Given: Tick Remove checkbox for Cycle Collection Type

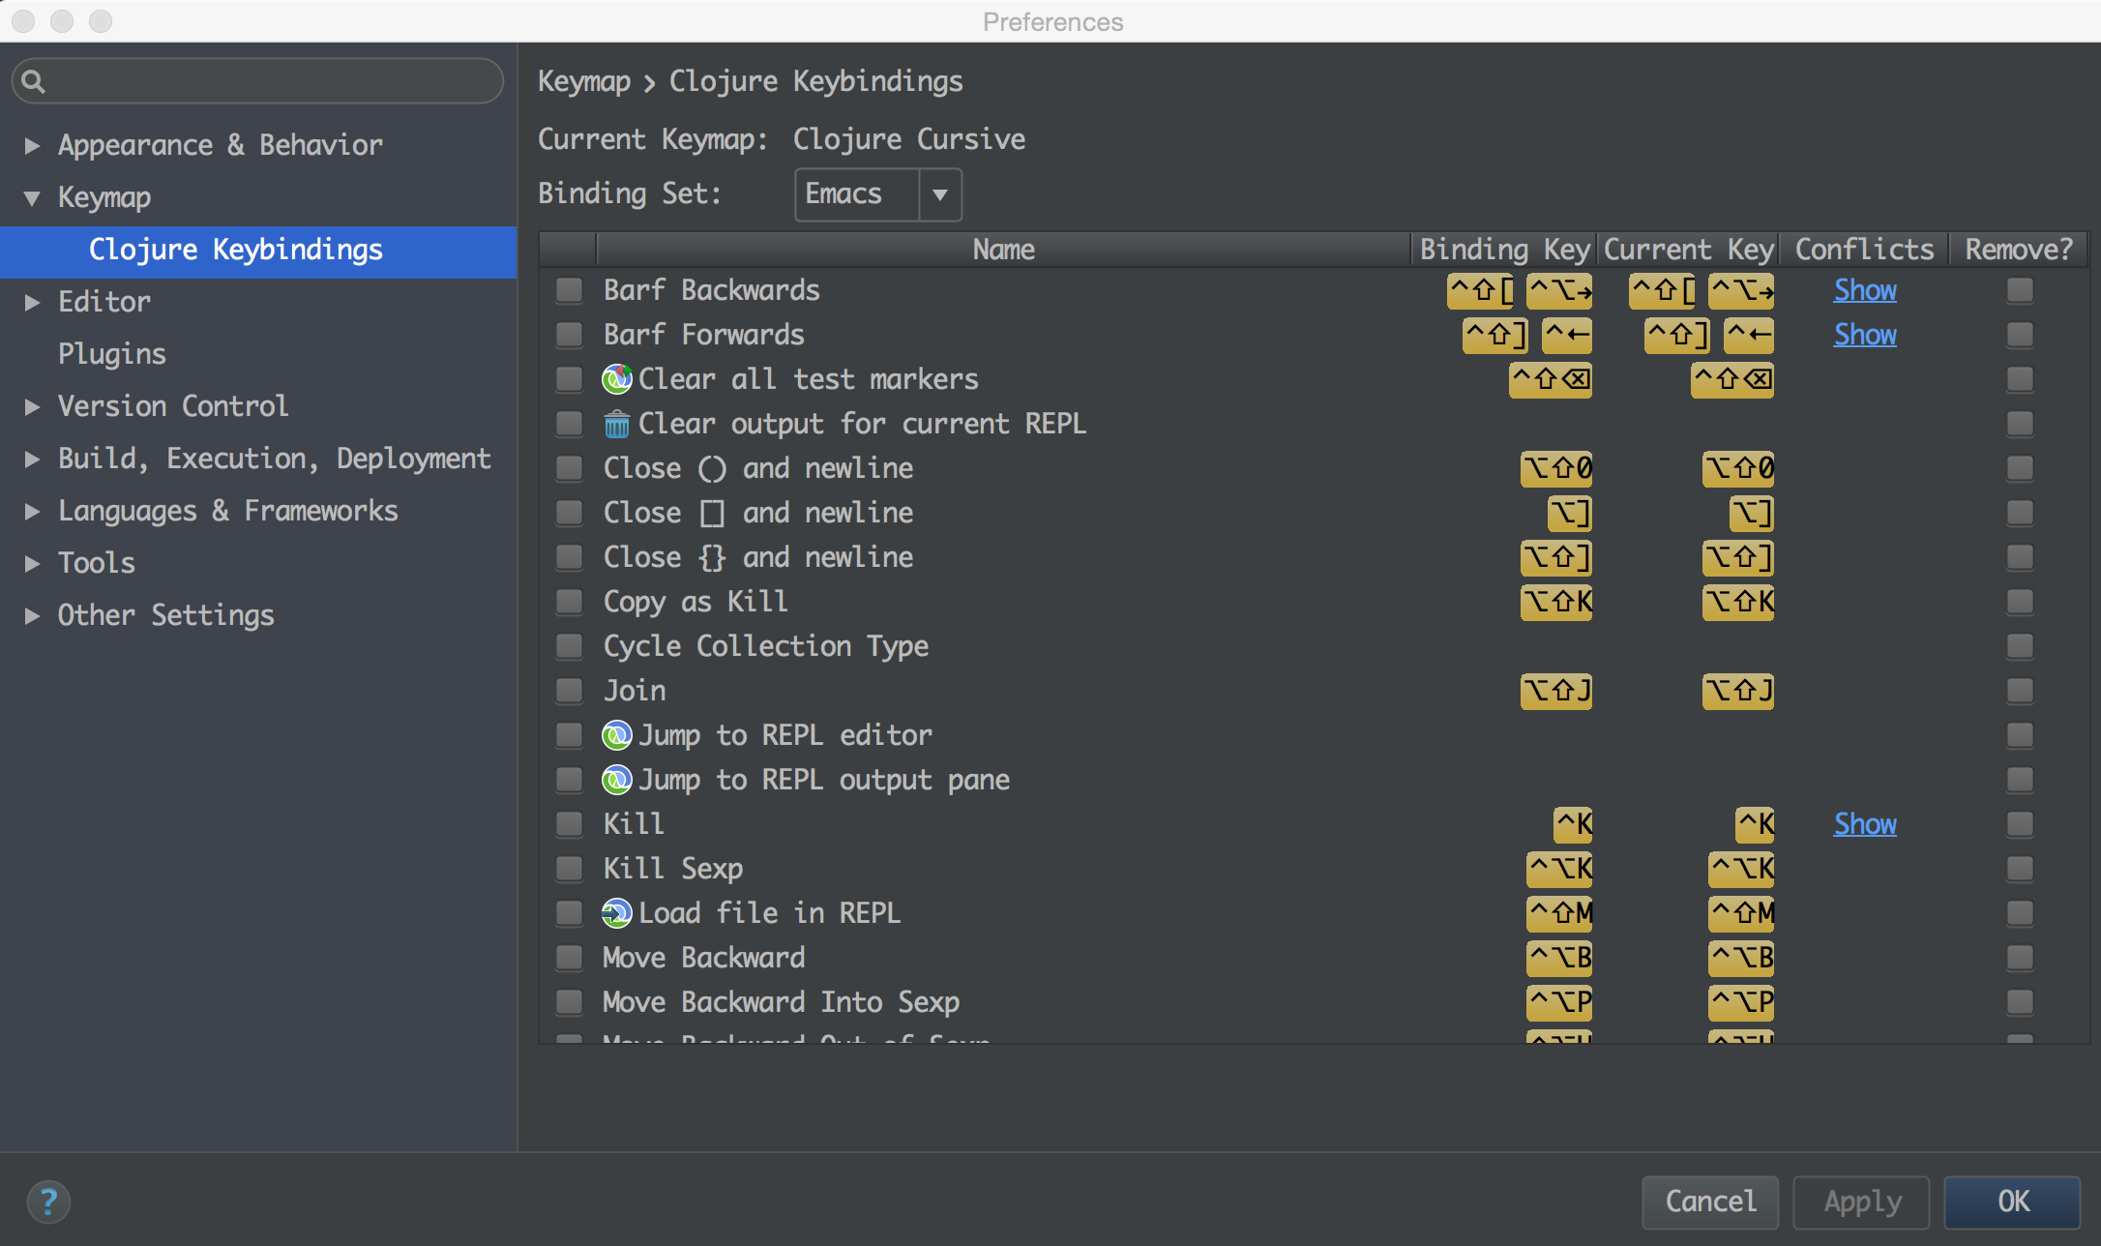Looking at the screenshot, I should 2020,646.
